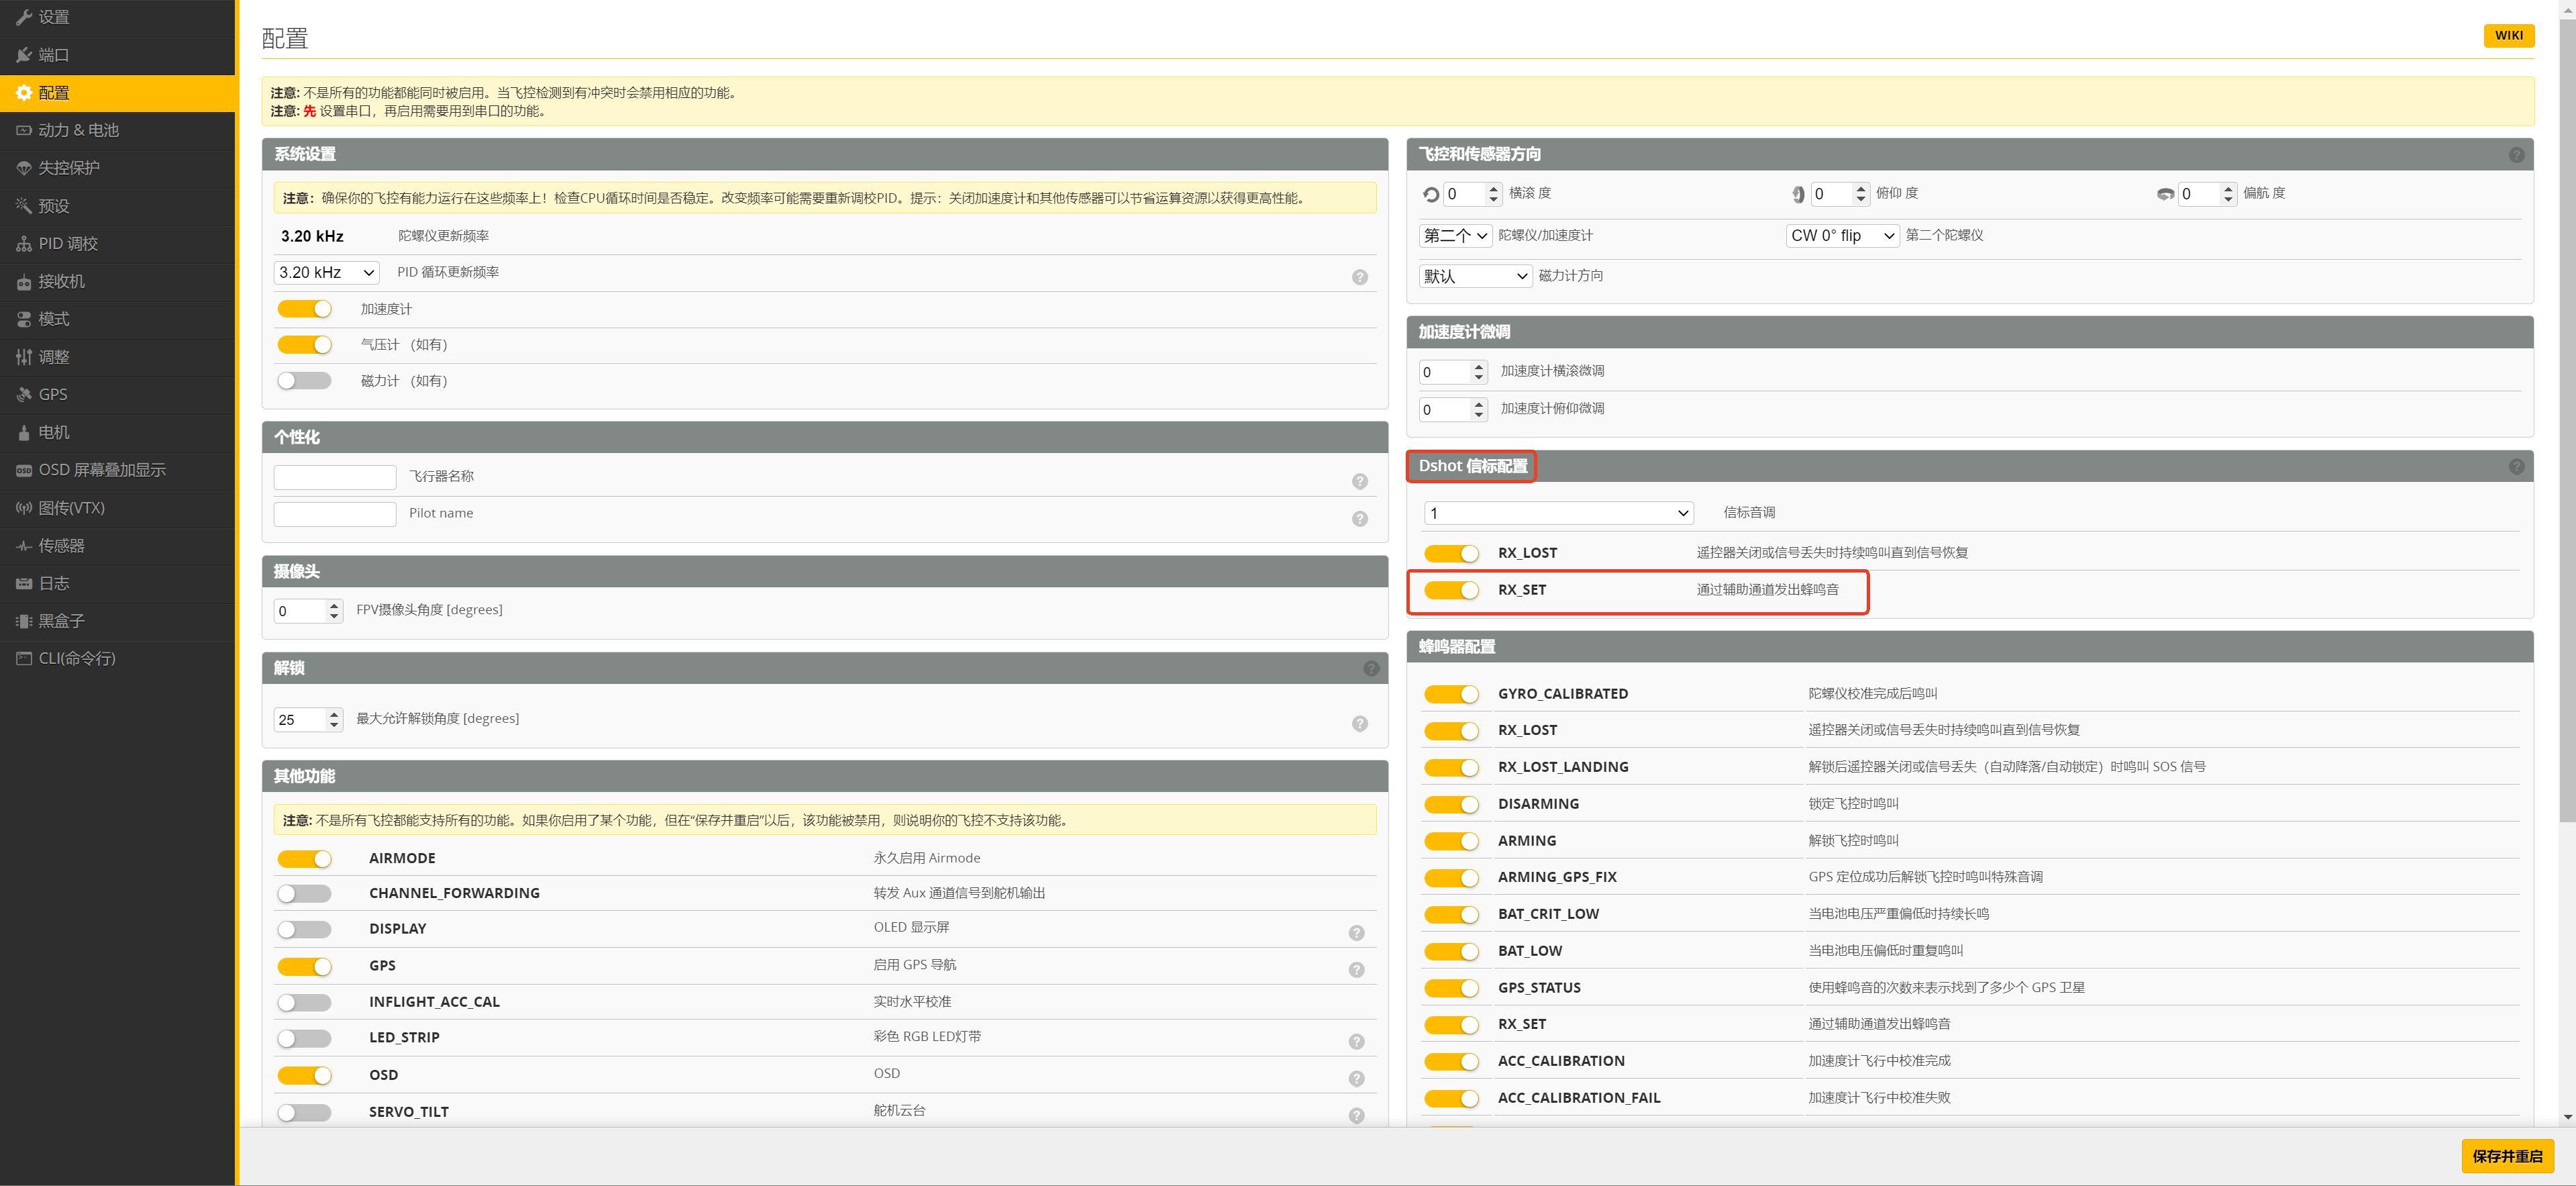Click the GPS satellite icon in sidebar
The width and height of the screenshot is (2576, 1186).
pos(24,395)
